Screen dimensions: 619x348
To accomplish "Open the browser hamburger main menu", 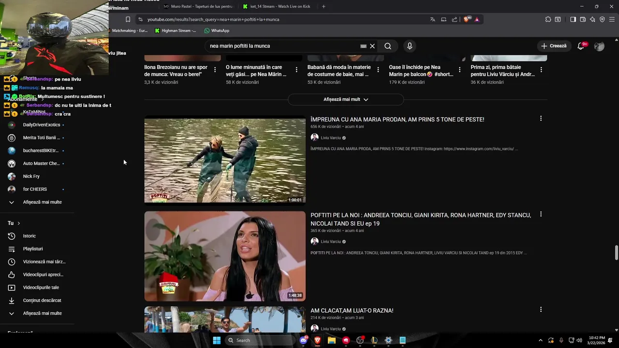I will pyautogui.click(x=612, y=19).
